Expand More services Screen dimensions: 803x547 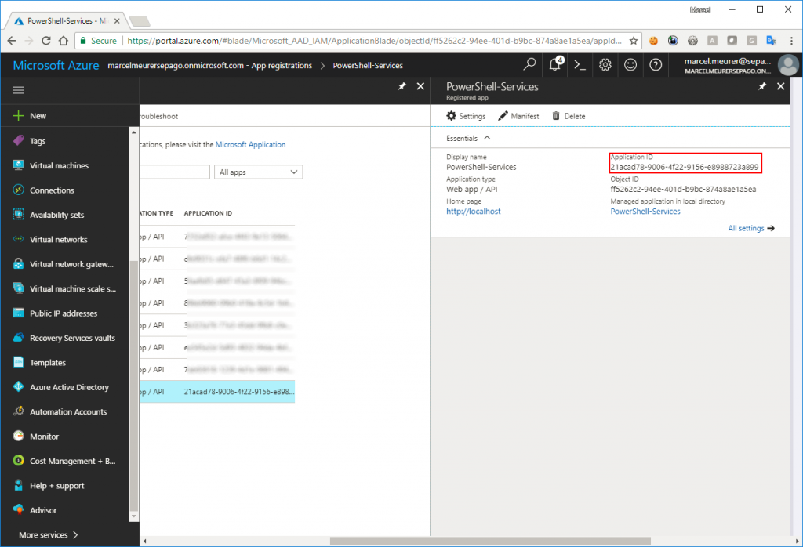pyautogui.click(x=48, y=534)
